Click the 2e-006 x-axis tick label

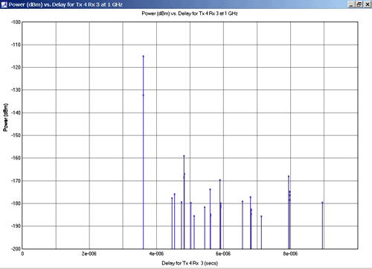point(89,253)
